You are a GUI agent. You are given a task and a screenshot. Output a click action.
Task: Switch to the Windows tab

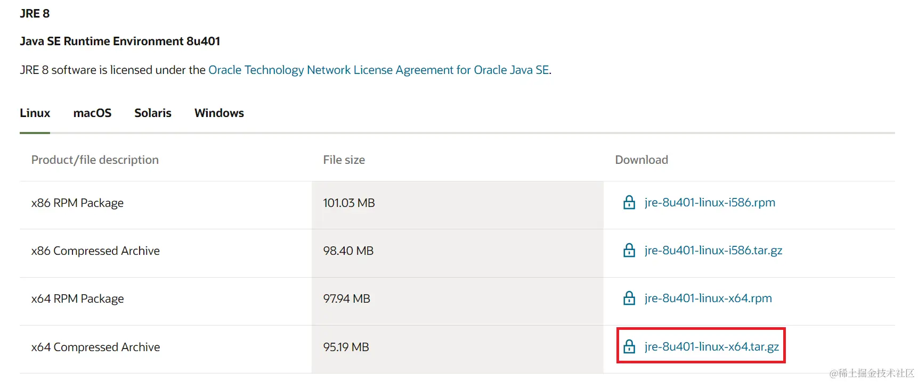(x=219, y=113)
